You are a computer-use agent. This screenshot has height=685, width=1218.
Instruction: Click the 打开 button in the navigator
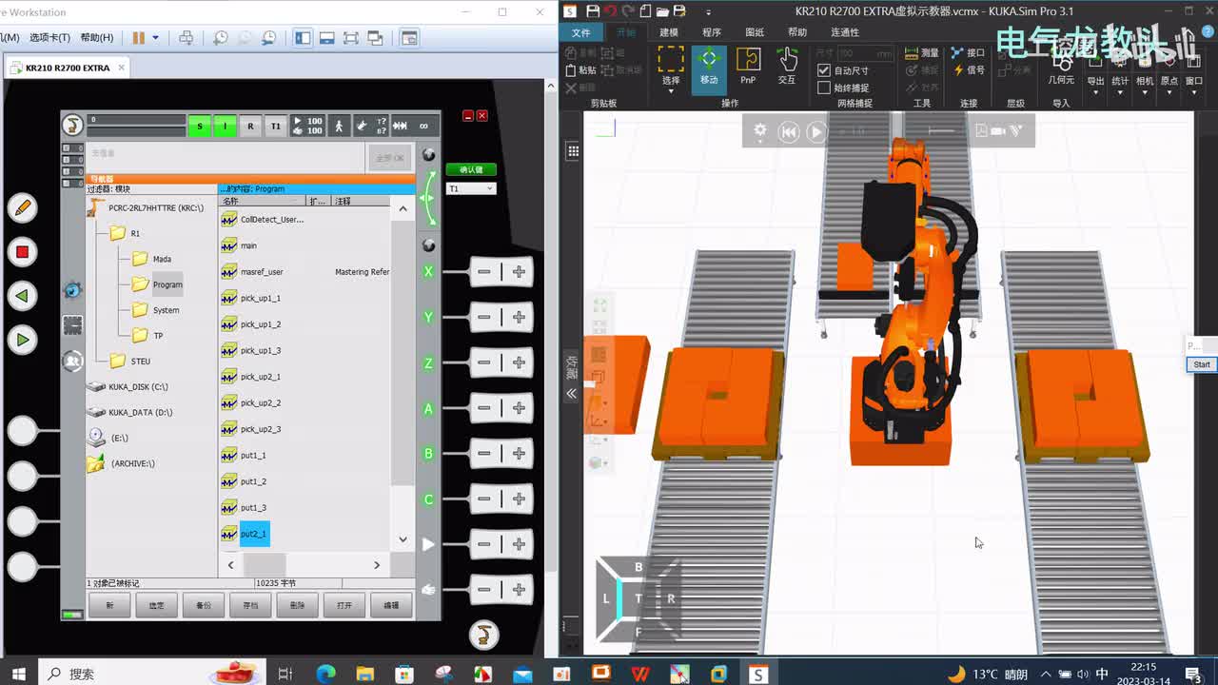pos(344,605)
